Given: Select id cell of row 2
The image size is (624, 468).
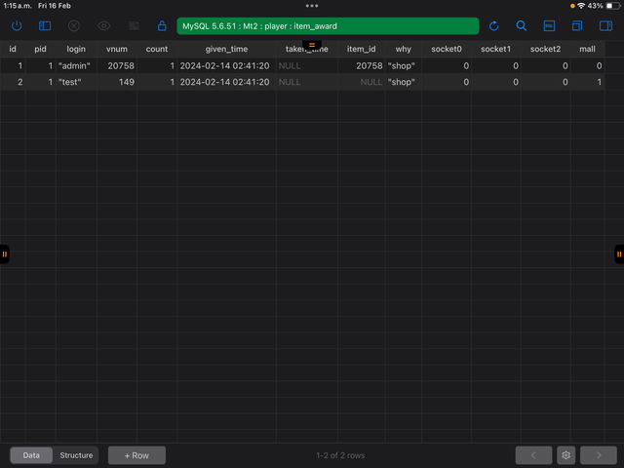Looking at the screenshot, I should [x=13, y=82].
